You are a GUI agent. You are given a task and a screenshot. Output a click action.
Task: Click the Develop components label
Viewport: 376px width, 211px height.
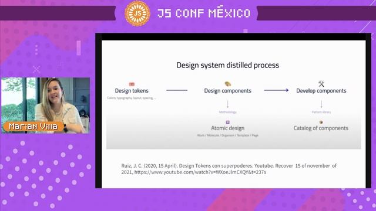(x=321, y=91)
